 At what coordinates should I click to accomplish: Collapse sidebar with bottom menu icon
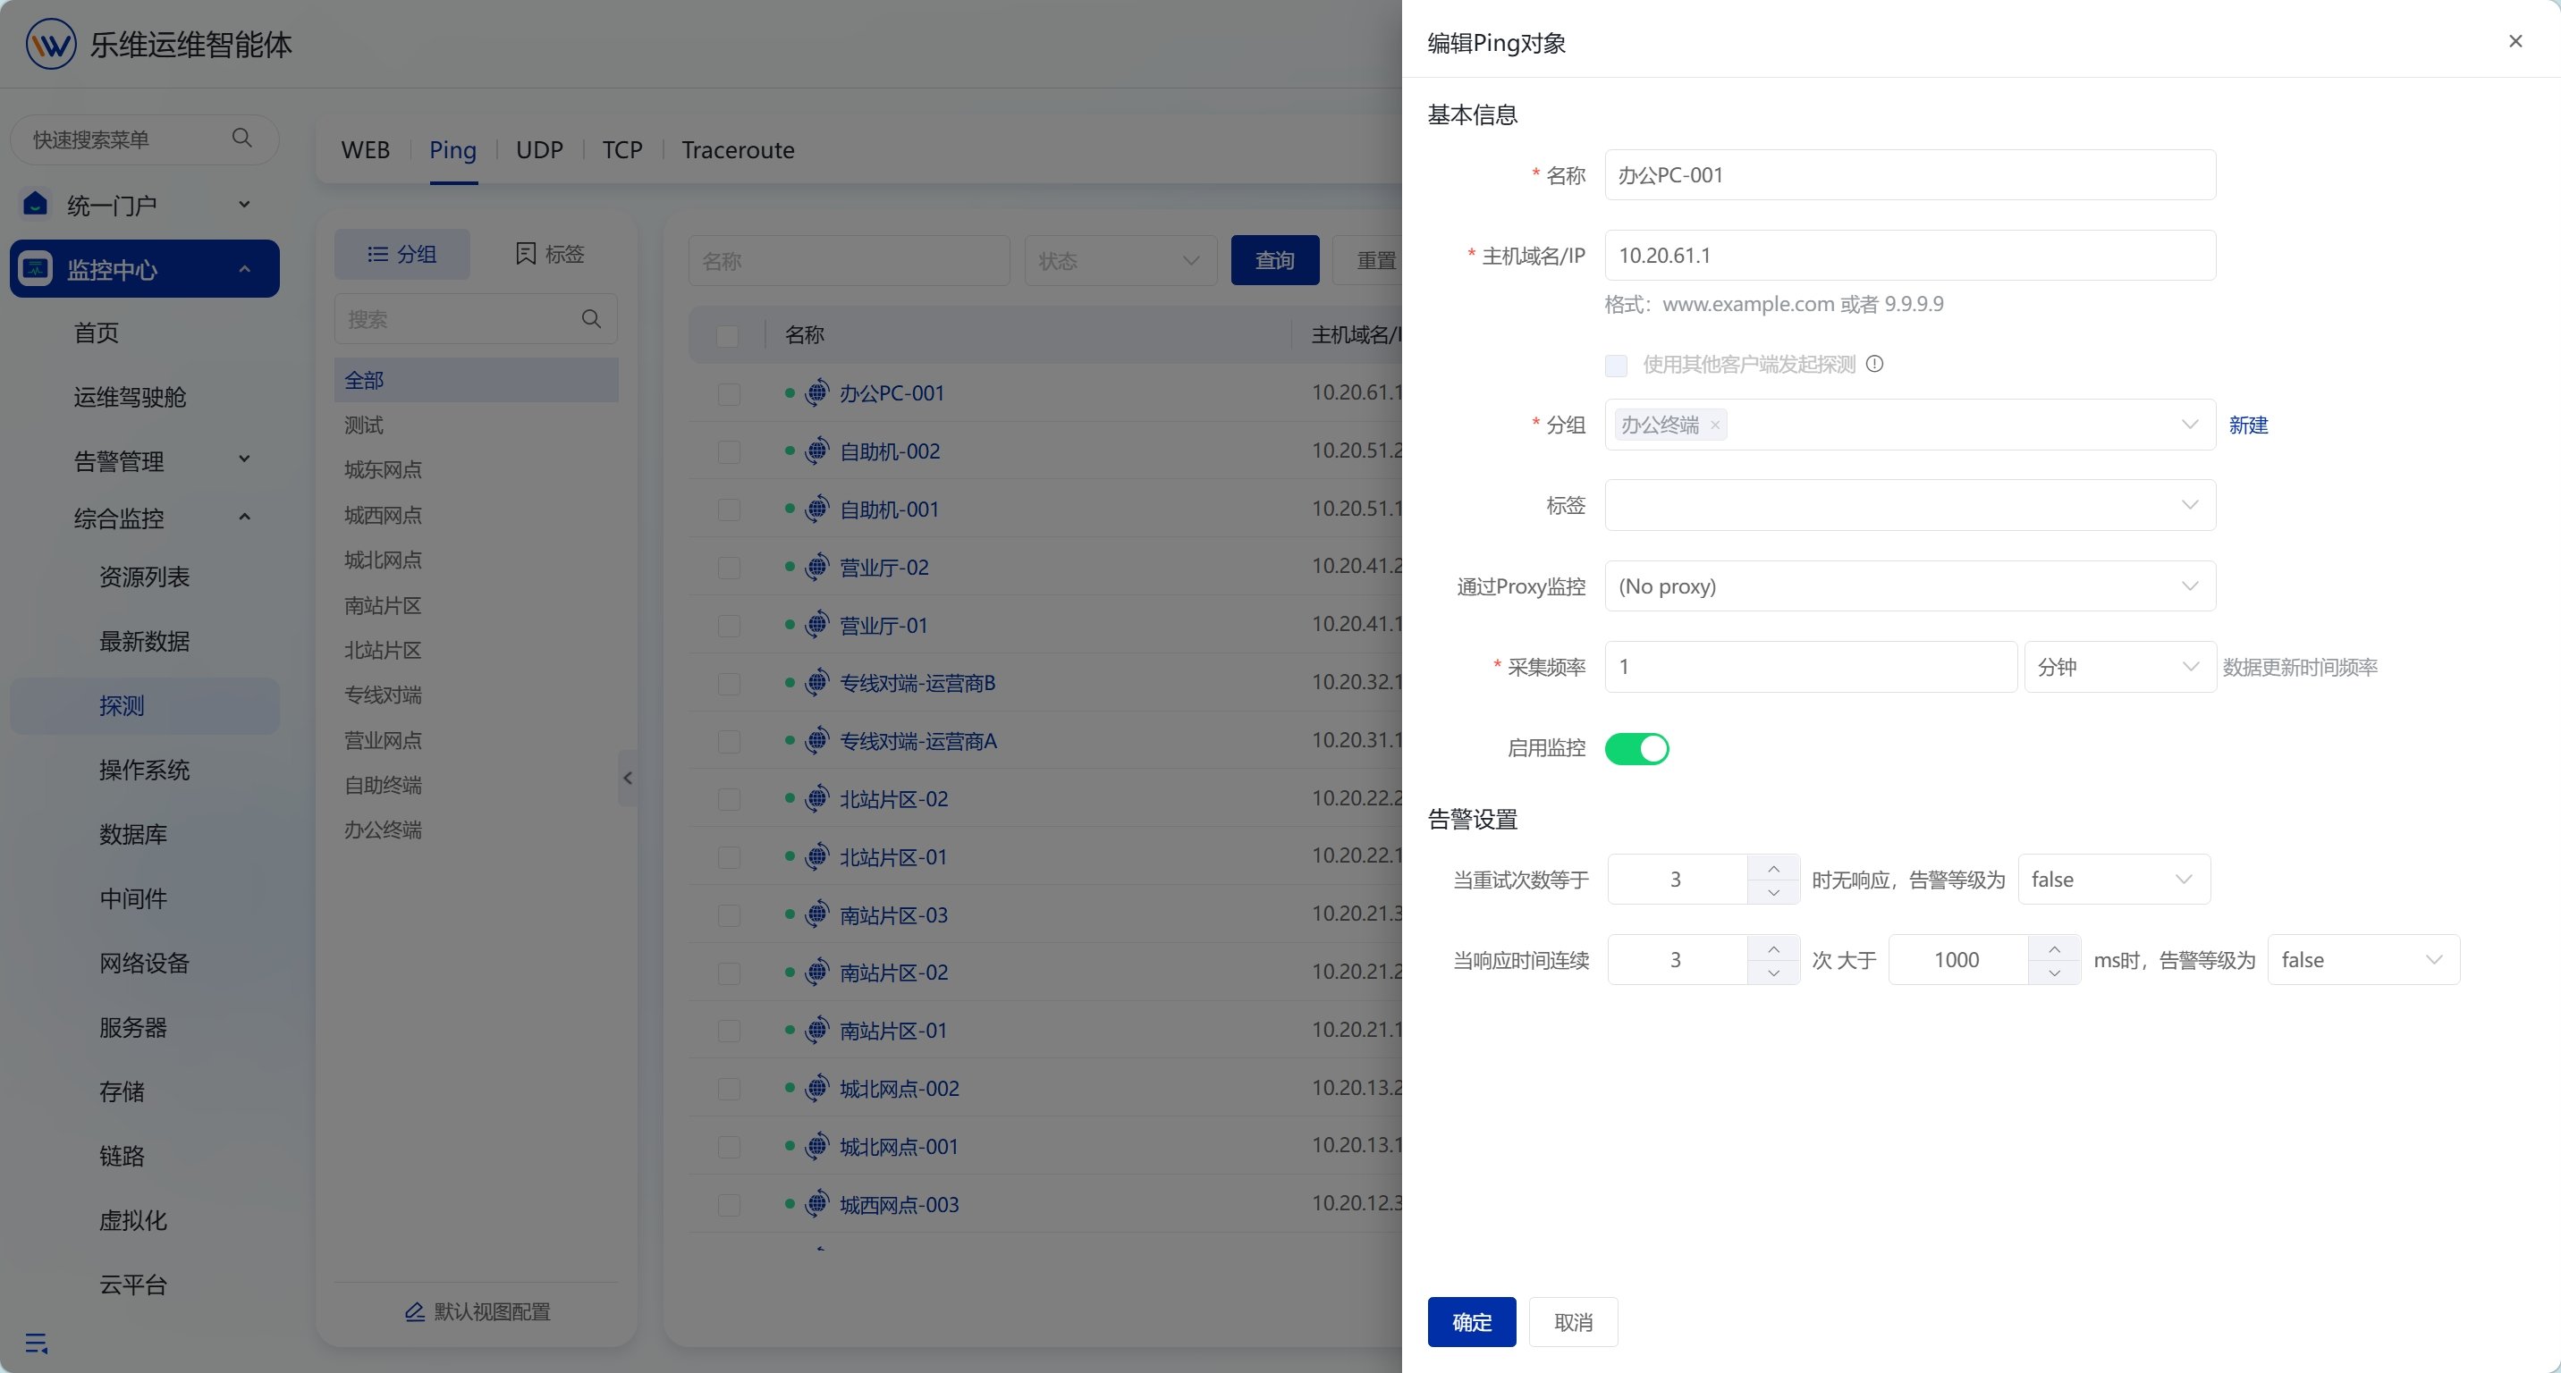[37, 1344]
